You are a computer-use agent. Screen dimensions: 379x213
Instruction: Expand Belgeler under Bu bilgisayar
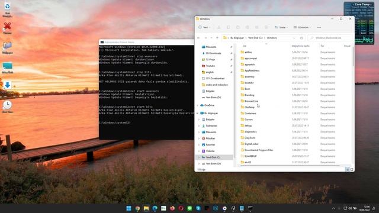click(x=199, y=120)
